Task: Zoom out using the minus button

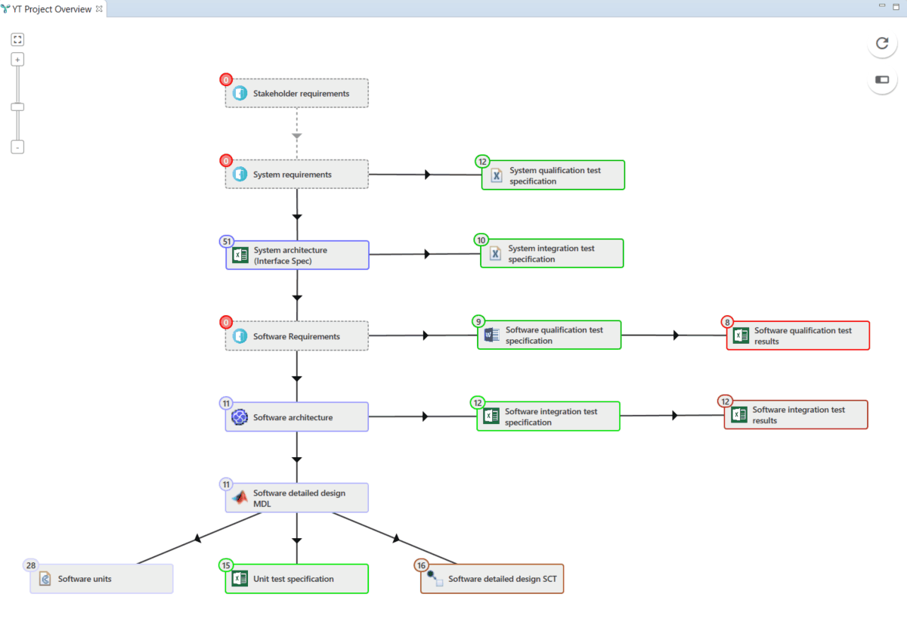Action: click(x=17, y=147)
